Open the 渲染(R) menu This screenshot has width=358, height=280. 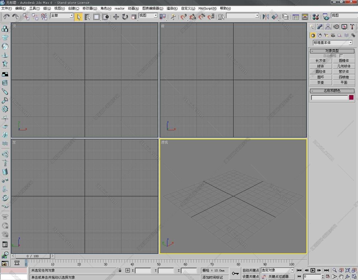[172, 8]
